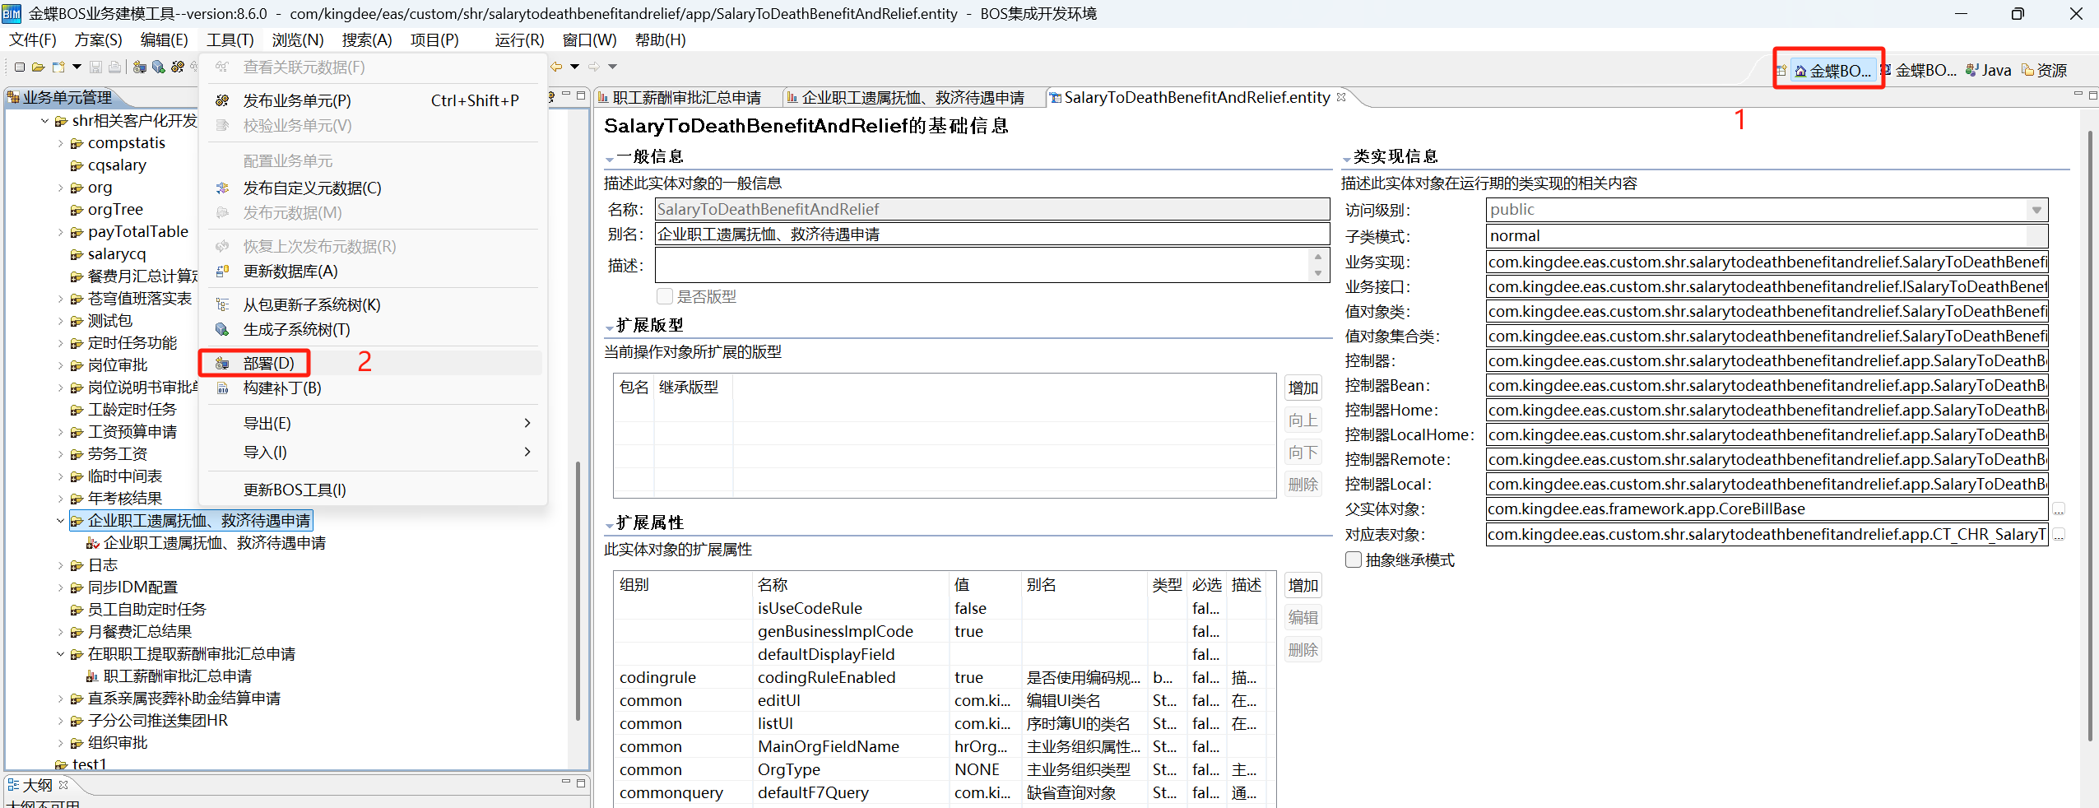Expand the 导出(E) submenu
This screenshot has width=2099, height=808.
tap(372, 423)
